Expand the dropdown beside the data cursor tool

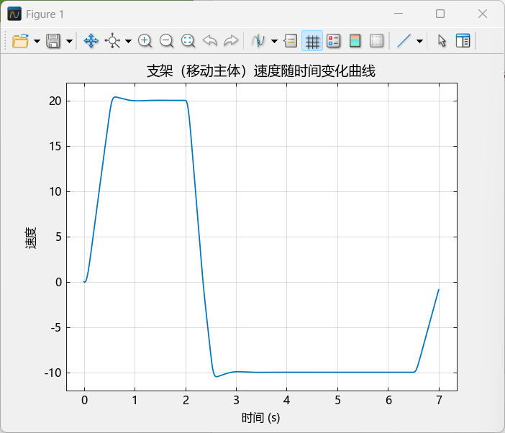[x=129, y=41]
